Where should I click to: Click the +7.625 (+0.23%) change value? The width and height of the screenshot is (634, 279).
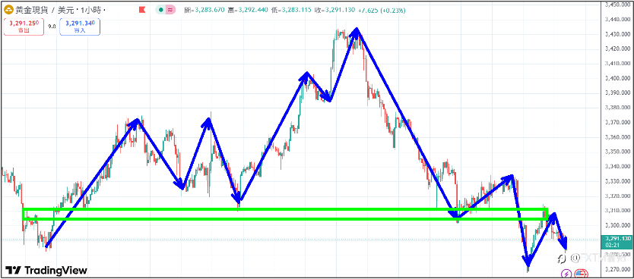tap(382, 10)
